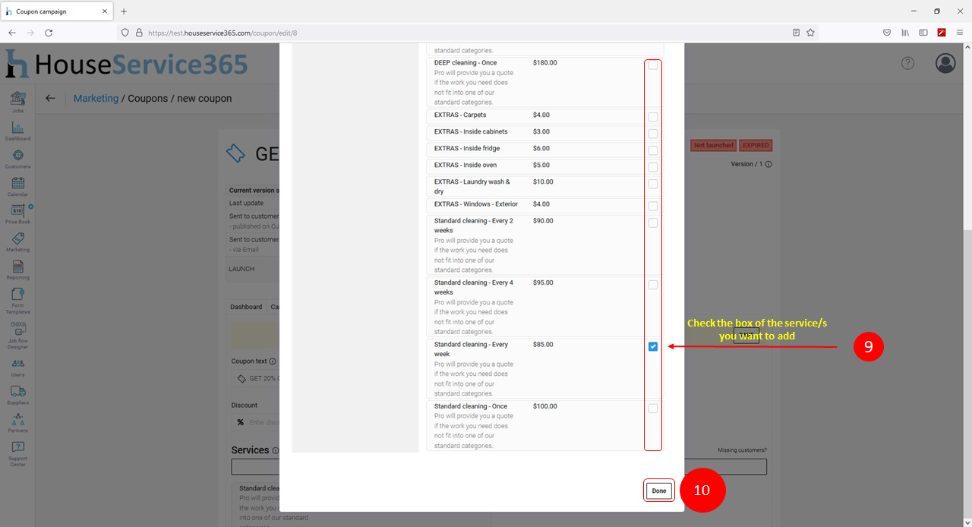The width and height of the screenshot is (972, 527).
Task: Click the $100.00 price text
Action: pyautogui.click(x=545, y=406)
